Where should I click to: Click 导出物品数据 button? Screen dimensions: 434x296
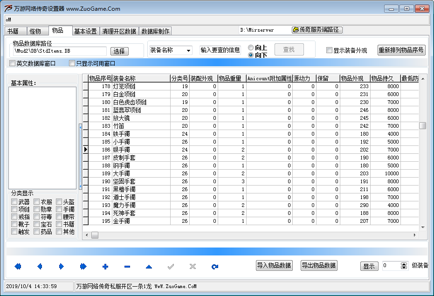click(319, 265)
